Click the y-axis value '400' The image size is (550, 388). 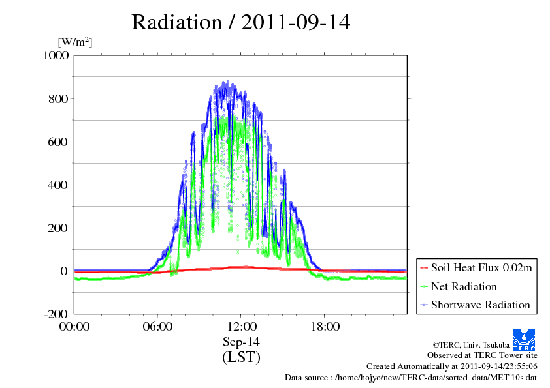click(x=58, y=185)
